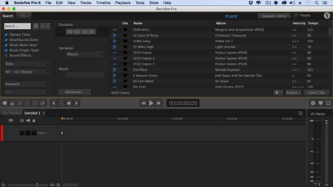This screenshot has width=333, height=187.
Task: Click the magnifying glass search icon
Action: (36, 26)
